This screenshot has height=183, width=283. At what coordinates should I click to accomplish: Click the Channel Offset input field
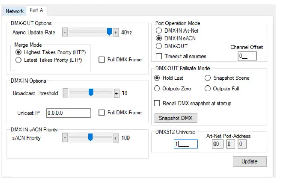pyautogui.click(x=247, y=56)
